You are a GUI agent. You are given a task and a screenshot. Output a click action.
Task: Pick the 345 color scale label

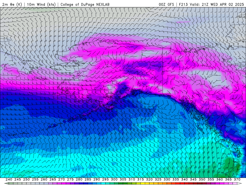pyautogui.click(x=193, y=179)
